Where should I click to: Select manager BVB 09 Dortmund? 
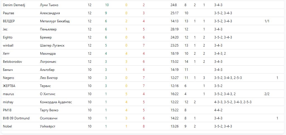[16, 118]
